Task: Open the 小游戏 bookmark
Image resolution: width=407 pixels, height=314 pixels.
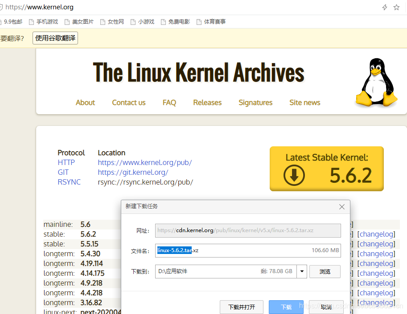Action: pos(143,22)
